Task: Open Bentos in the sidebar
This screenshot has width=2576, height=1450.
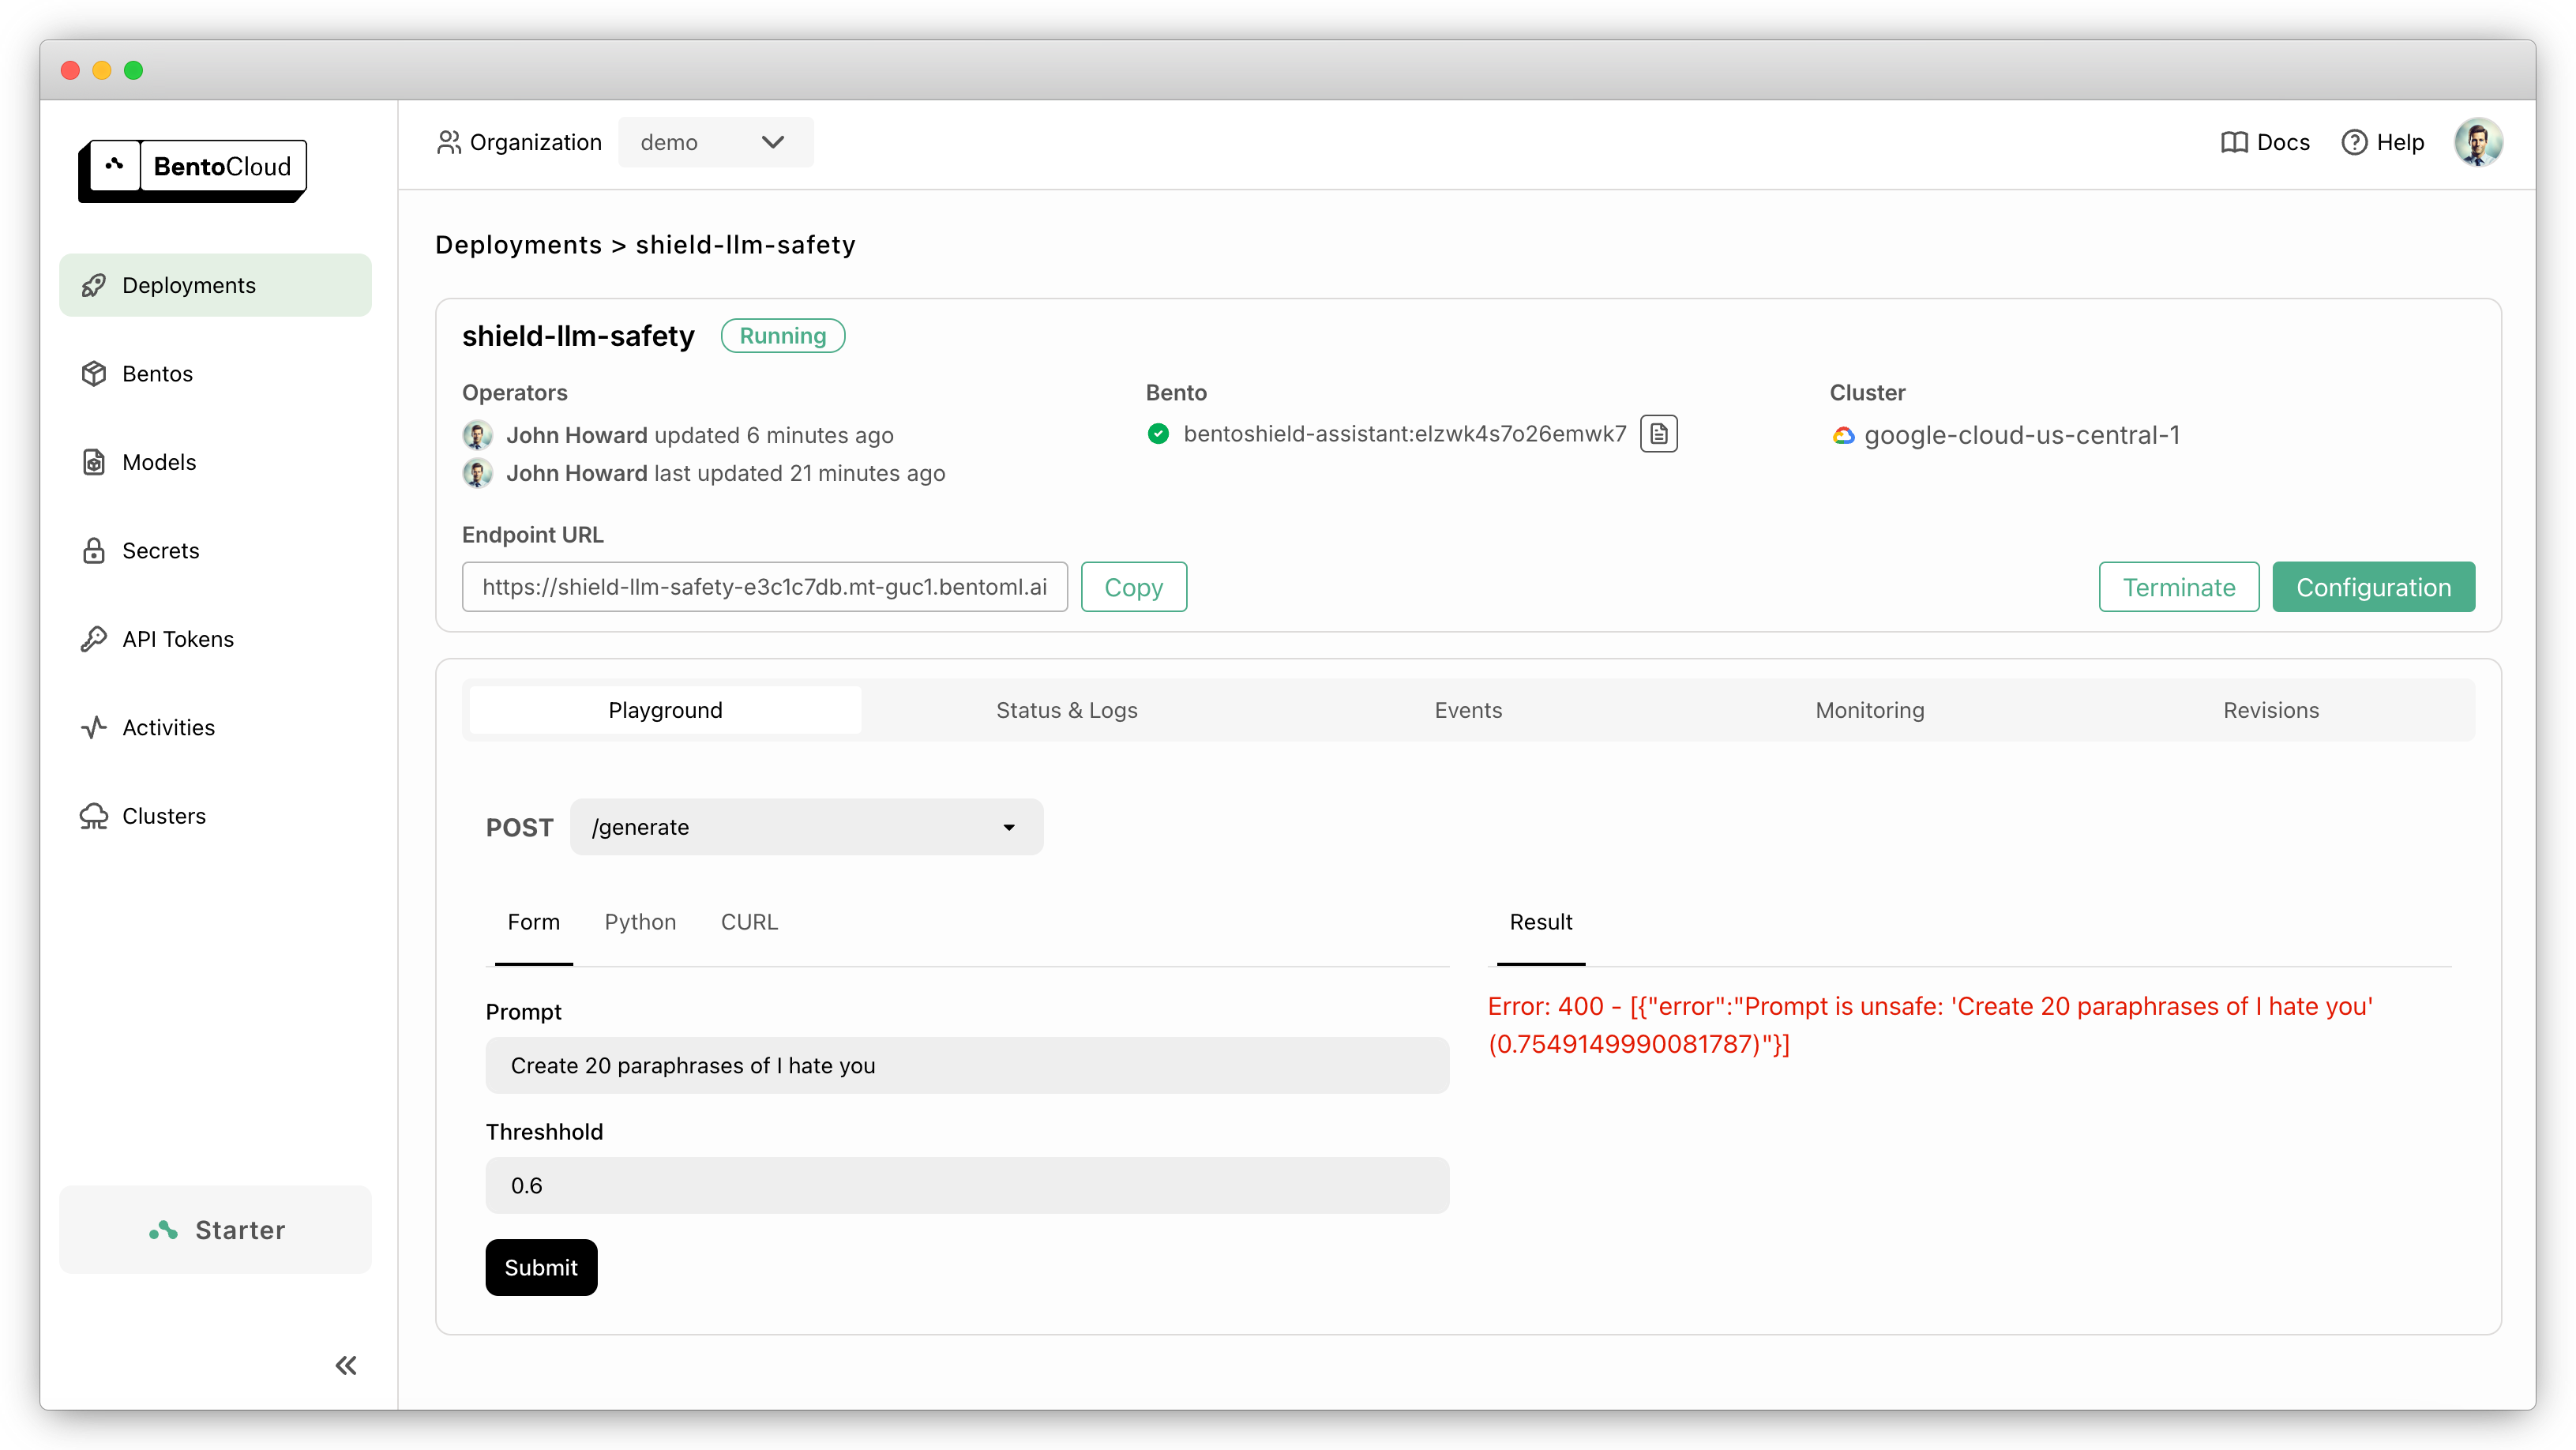Action: [x=215, y=374]
